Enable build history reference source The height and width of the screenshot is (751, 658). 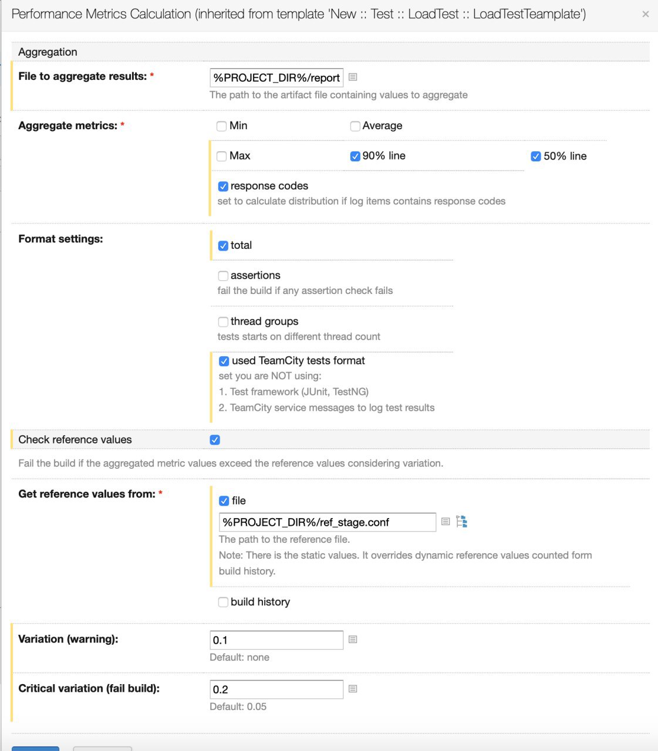[223, 602]
